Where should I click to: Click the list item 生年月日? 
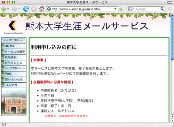(x=47, y=96)
